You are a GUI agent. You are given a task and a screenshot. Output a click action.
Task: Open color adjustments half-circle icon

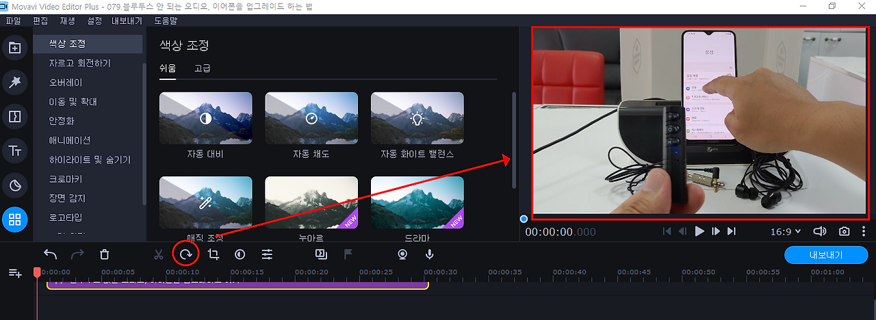tap(240, 254)
